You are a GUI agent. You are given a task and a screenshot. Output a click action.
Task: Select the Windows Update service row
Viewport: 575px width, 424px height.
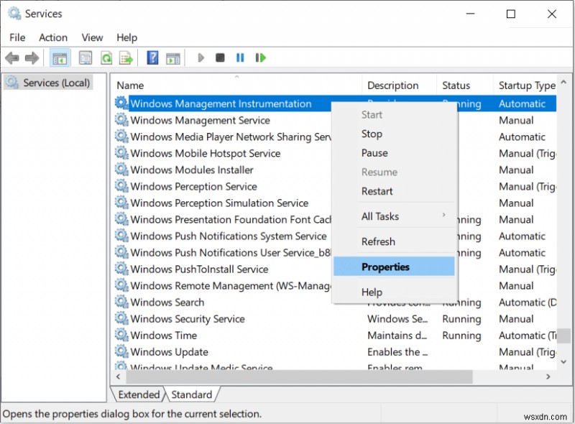(170, 352)
